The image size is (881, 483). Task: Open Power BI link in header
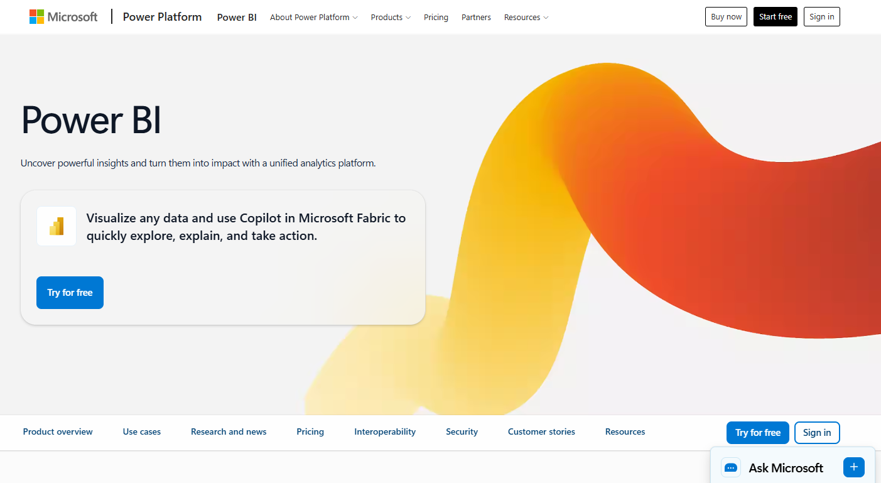[237, 17]
